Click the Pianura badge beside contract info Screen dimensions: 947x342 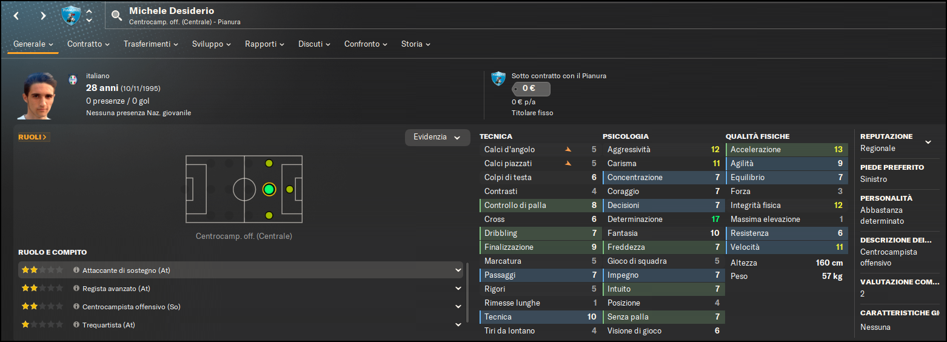tap(498, 78)
